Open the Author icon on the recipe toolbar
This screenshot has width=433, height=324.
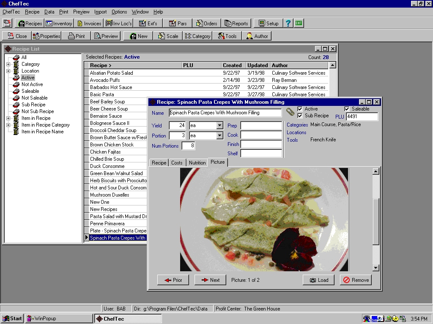(257, 36)
